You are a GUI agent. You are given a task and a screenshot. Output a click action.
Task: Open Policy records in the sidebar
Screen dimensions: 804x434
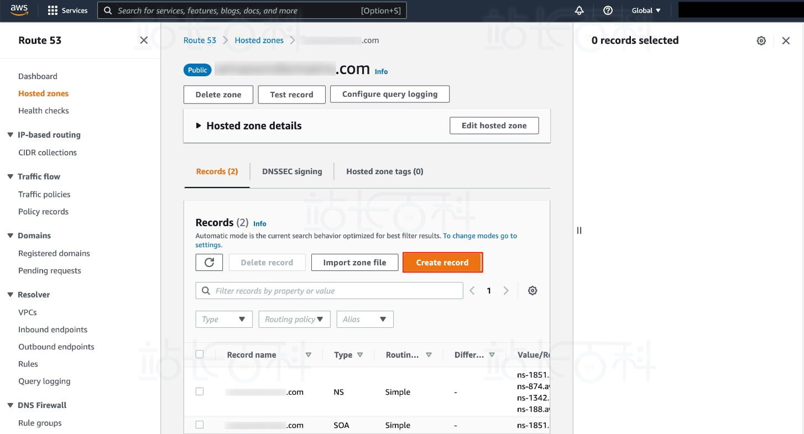43,212
